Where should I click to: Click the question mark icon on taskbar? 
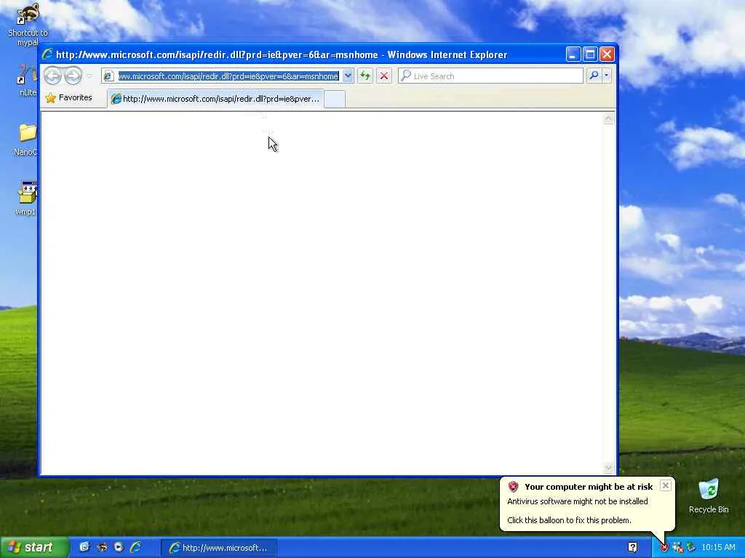(x=632, y=547)
